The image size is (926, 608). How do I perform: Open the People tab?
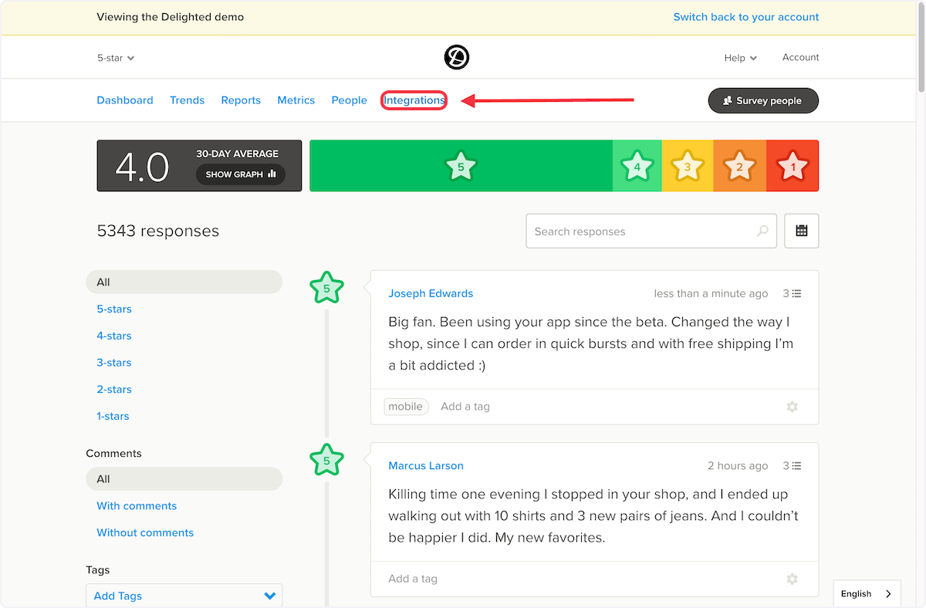coord(349,100)
